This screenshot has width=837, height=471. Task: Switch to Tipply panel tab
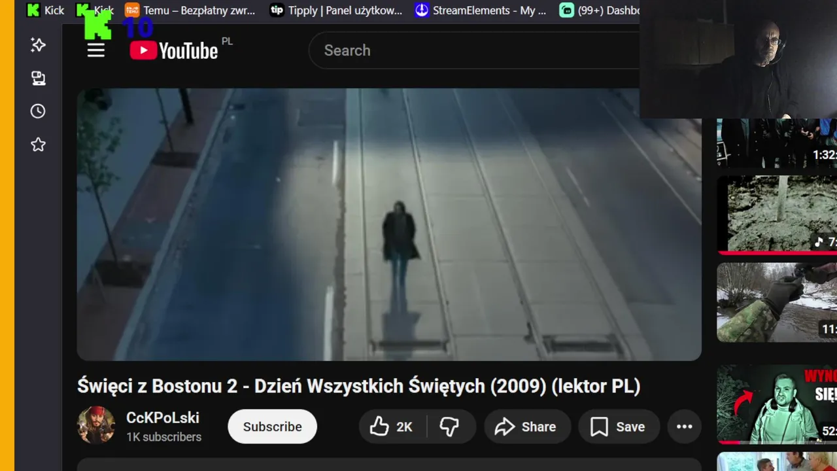337,10
